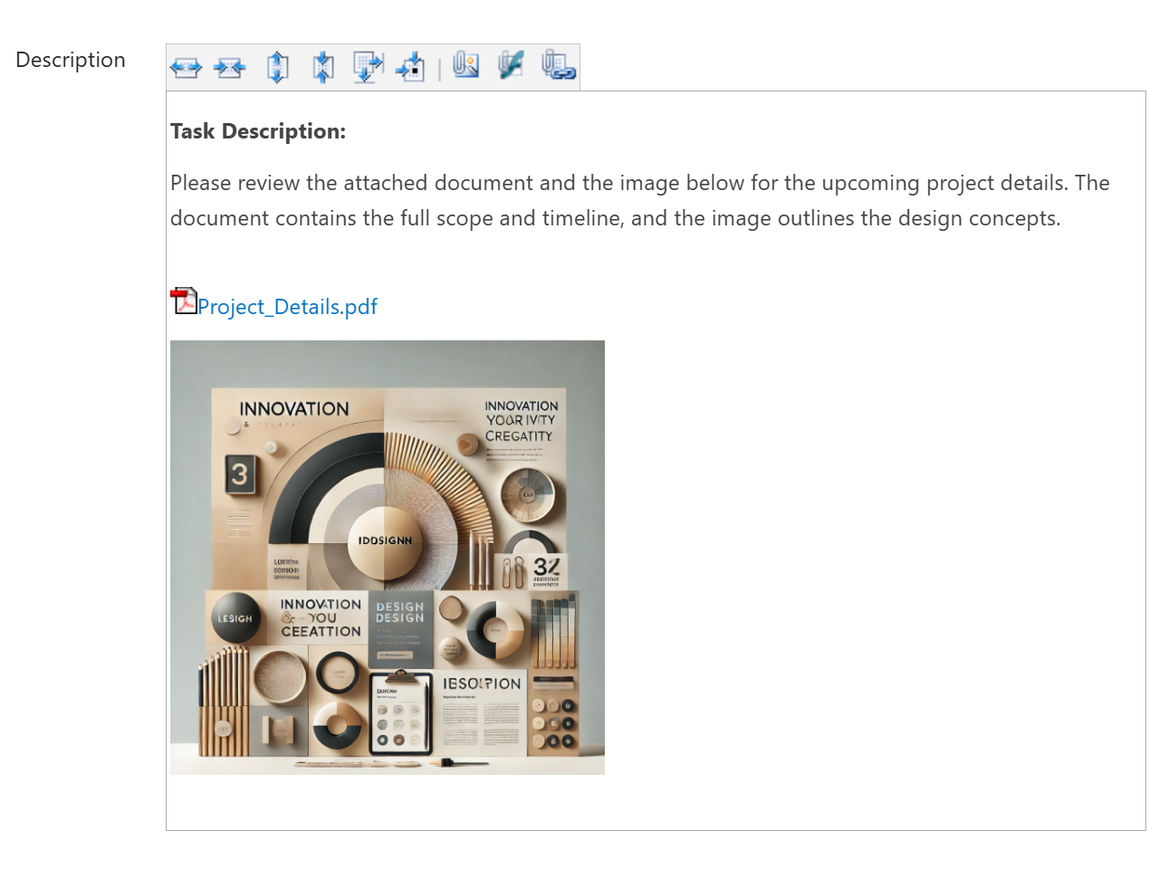This screenshot has height=869, width=1159.
Task: Click the expand editor height icon
Action: [x=278, y=67]
